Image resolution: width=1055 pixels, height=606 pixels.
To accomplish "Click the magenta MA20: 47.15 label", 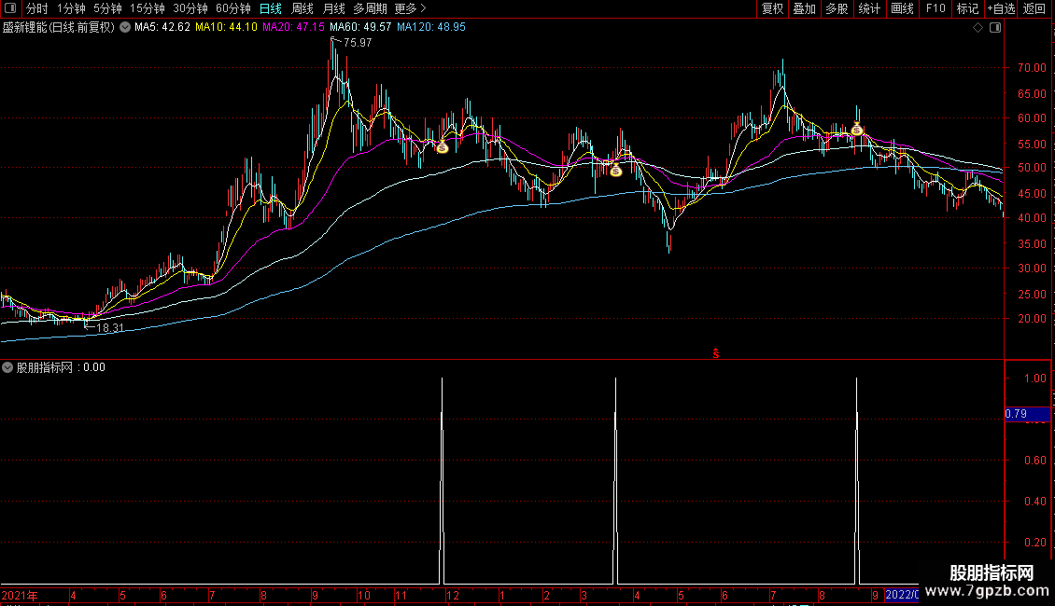I will click(293, 27).
